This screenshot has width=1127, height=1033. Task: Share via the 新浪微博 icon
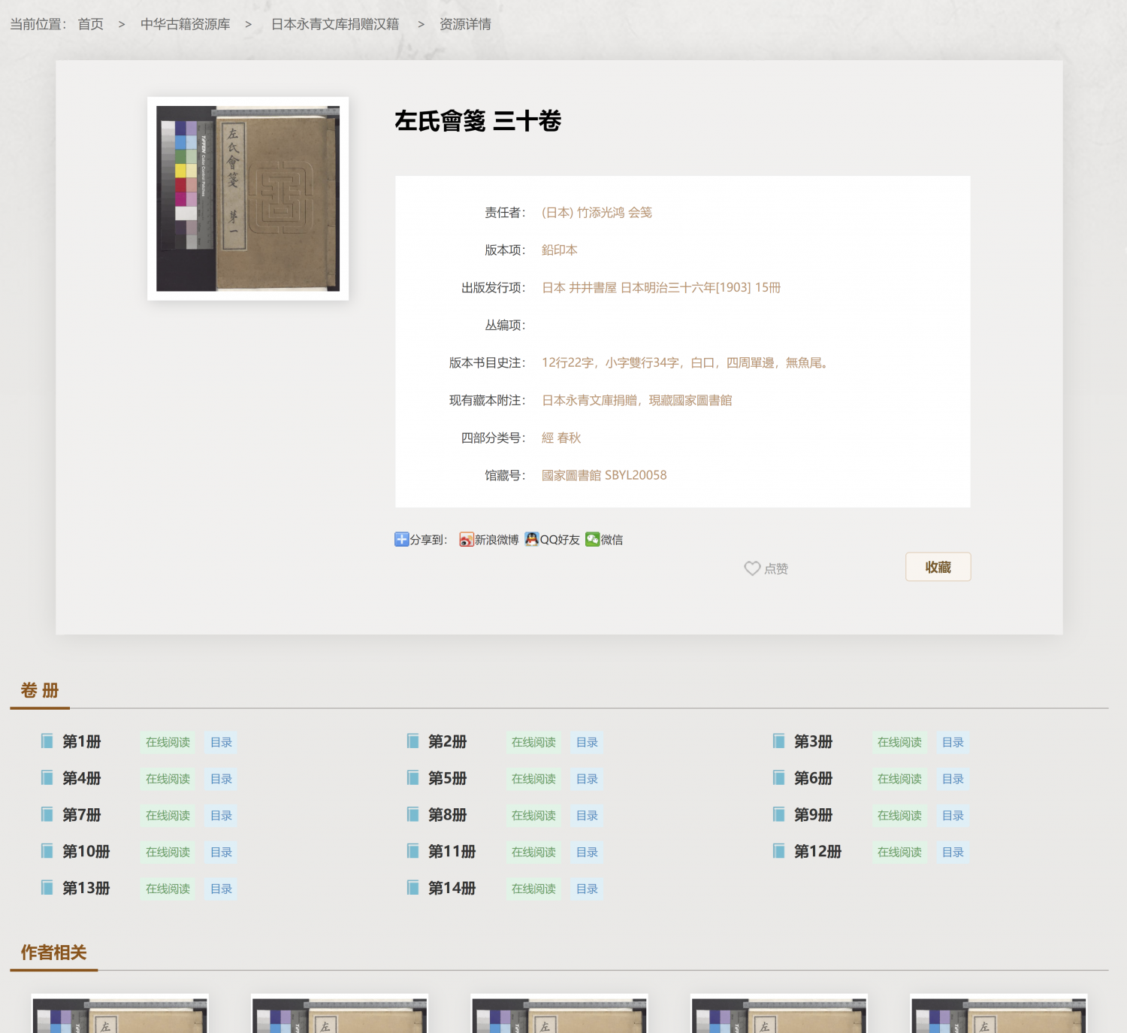coord(467,539)
